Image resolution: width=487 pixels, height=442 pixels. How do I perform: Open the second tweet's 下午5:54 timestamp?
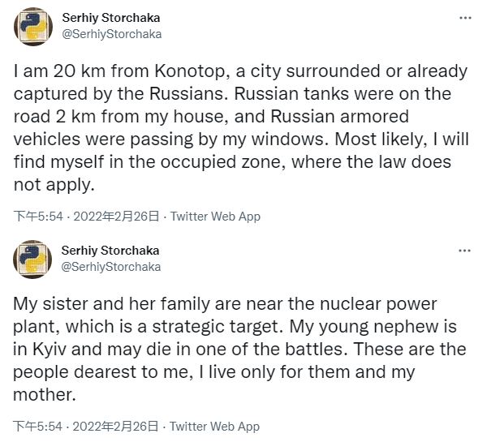[x=38, y=427]
